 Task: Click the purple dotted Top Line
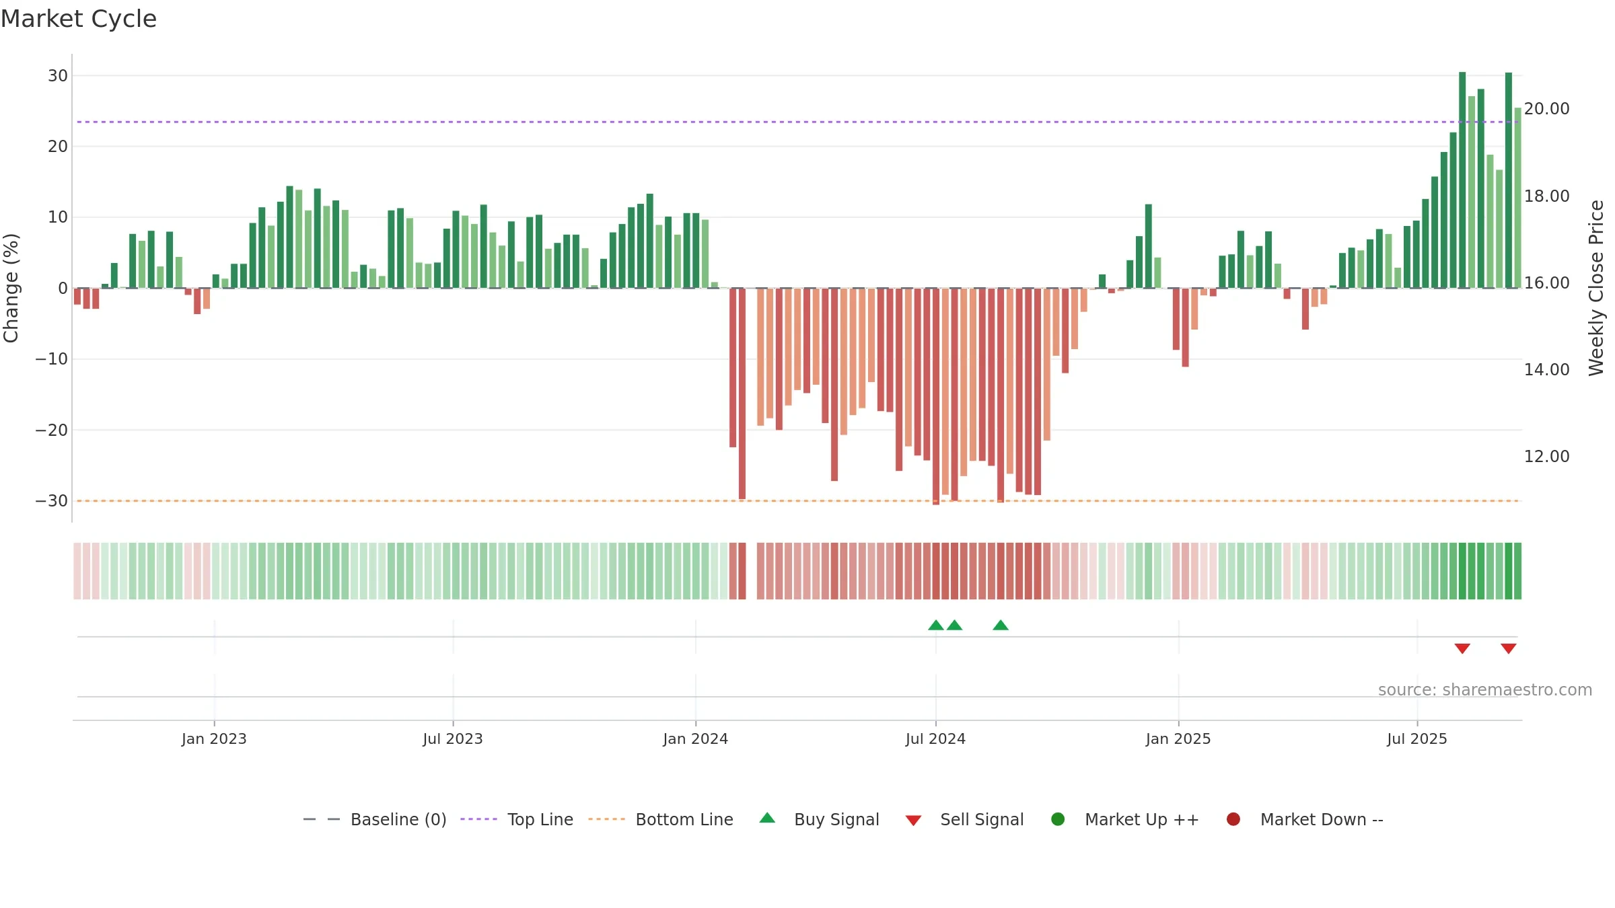coord(797,122)
